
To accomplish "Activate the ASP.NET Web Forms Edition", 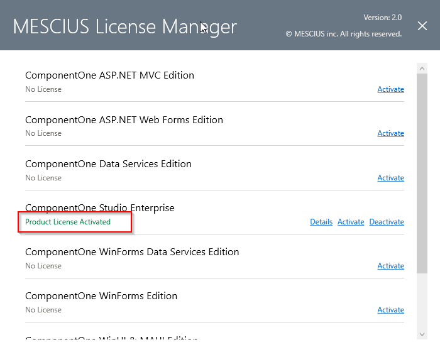I will [x=390, y=133].
